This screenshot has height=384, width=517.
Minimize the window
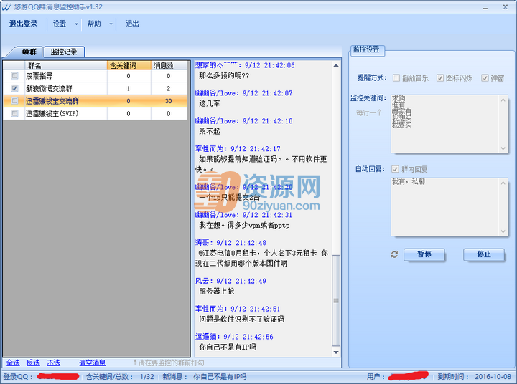[485, 8]
